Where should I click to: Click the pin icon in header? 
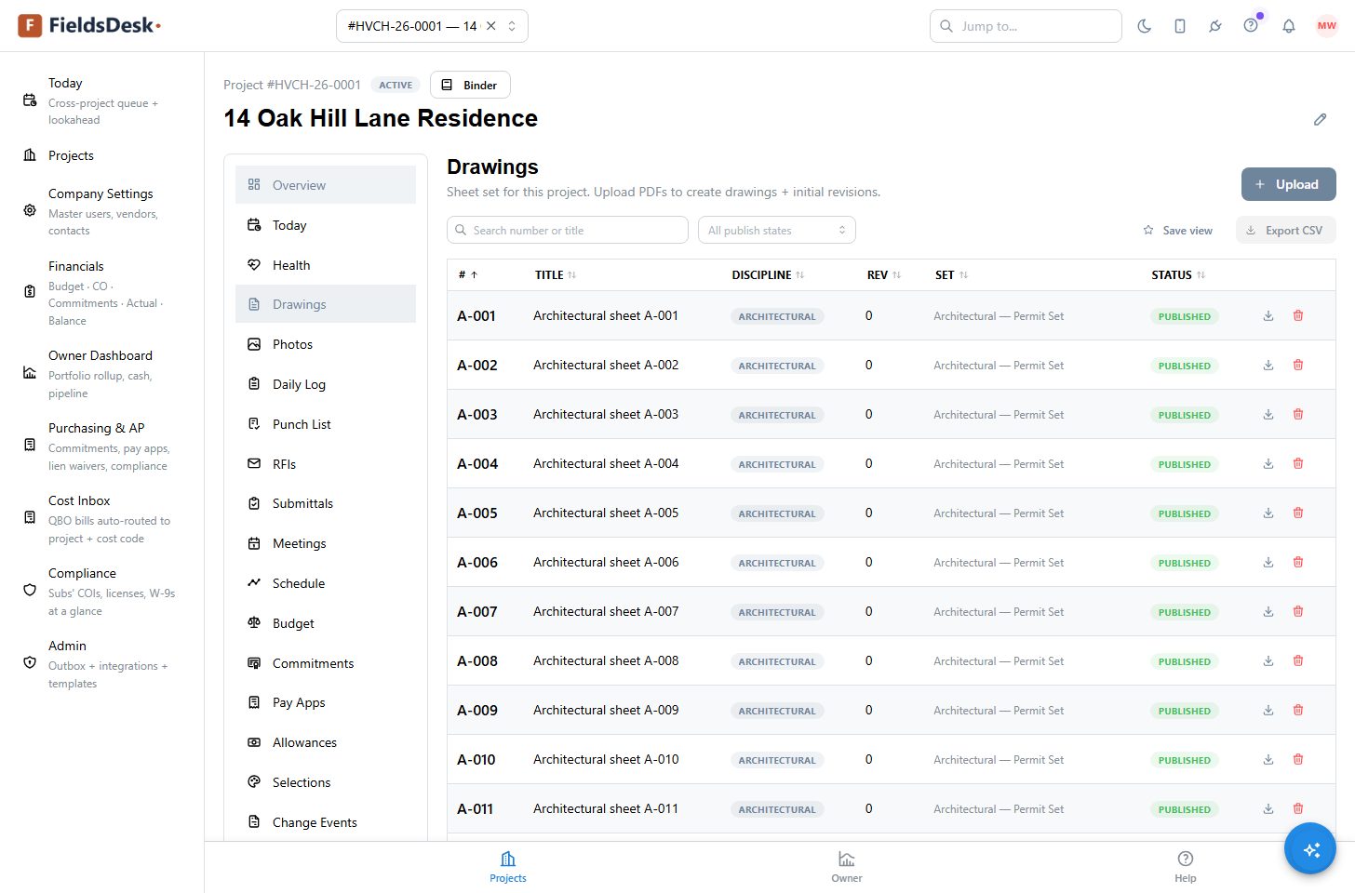1215,26
